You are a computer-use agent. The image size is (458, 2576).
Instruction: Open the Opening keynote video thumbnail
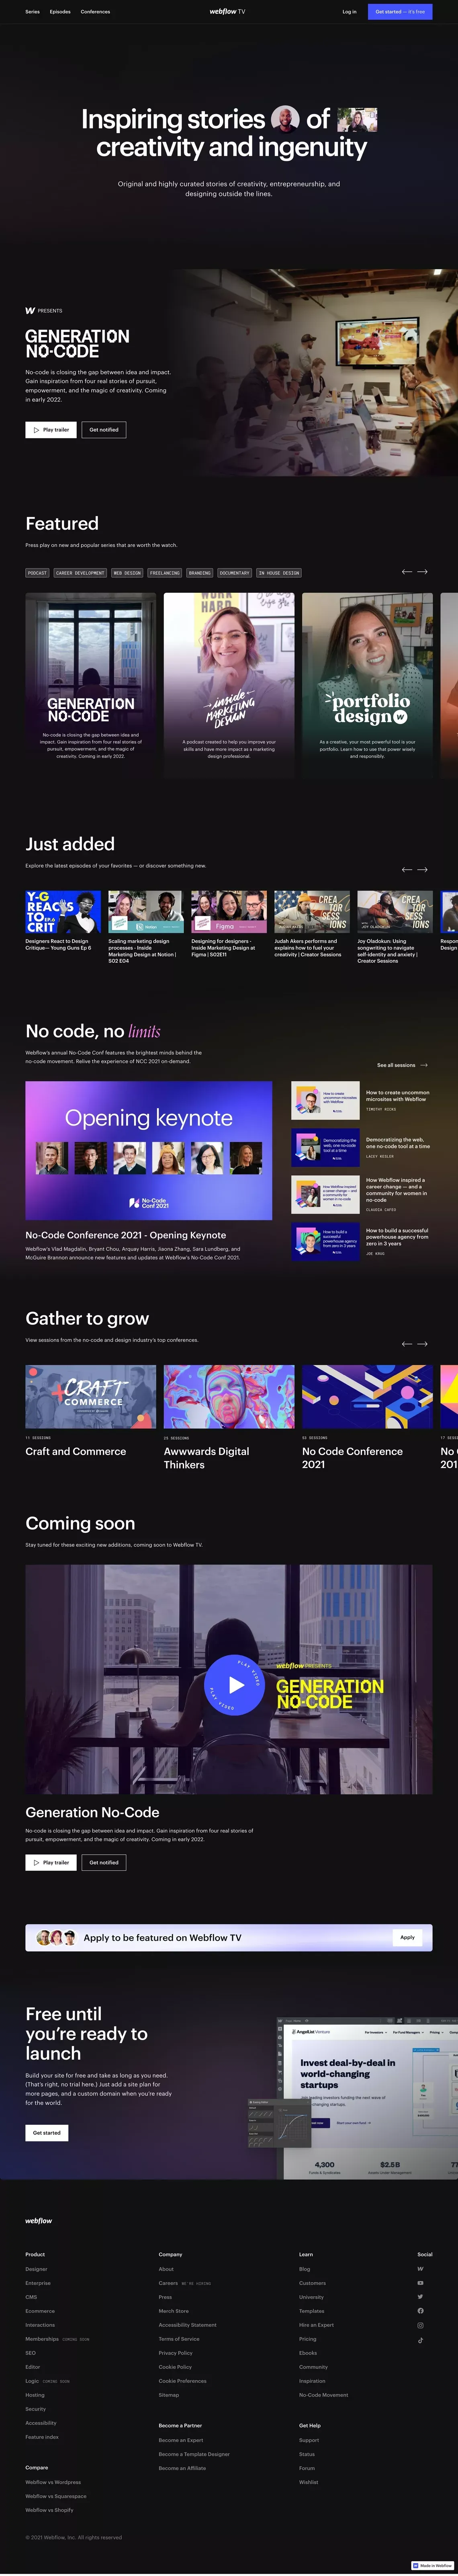149,1150
